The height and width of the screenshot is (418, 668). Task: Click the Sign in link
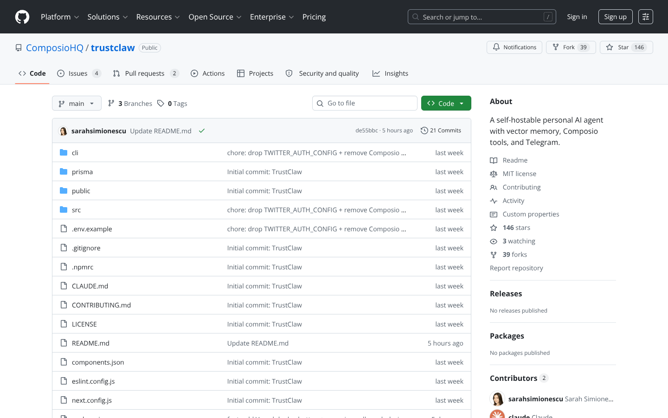(x=577, y=17)
